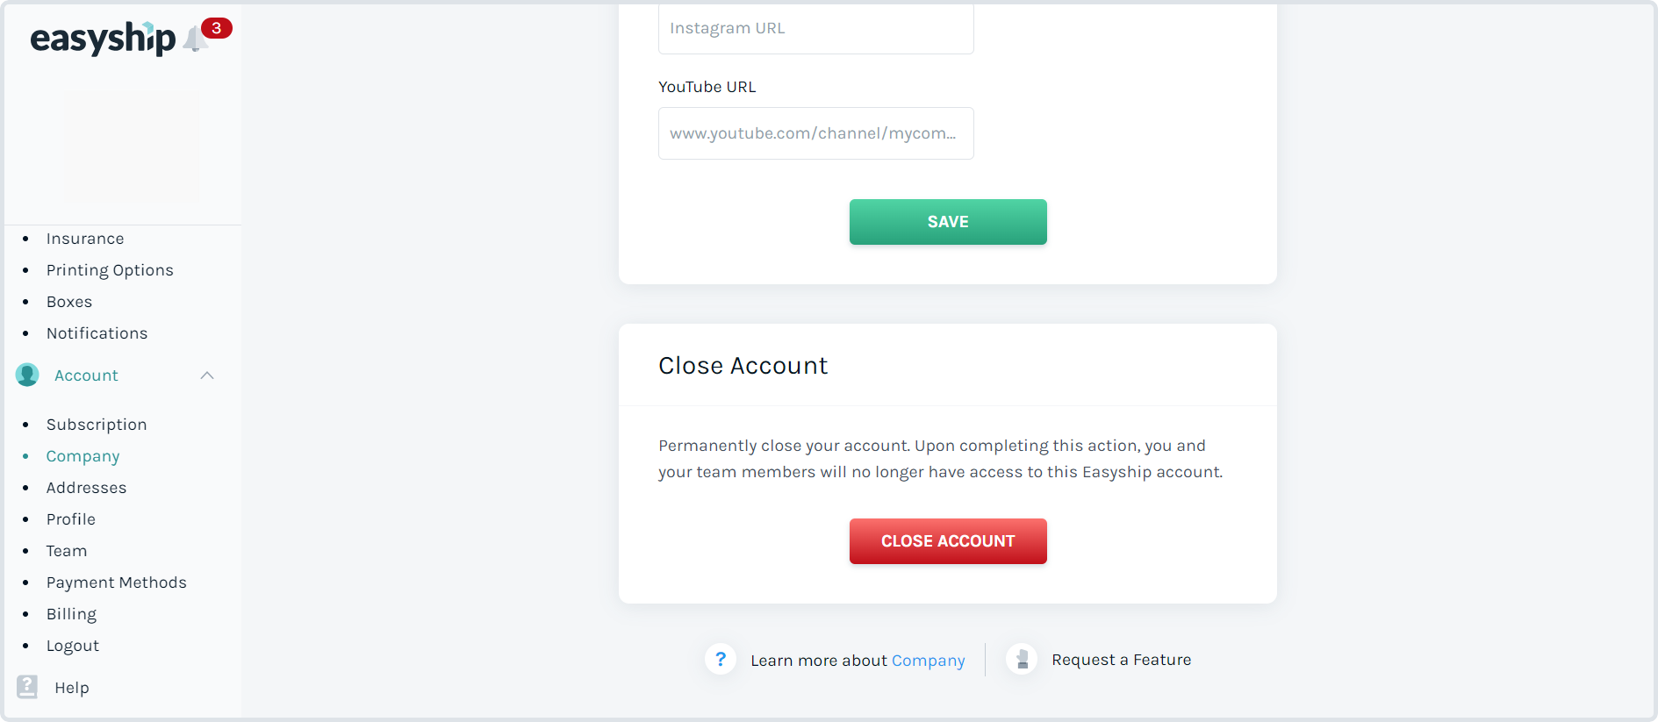Viewport: 1658px width, 722px height.
Task: Click the question mark help icon
Action: [721, 659]
